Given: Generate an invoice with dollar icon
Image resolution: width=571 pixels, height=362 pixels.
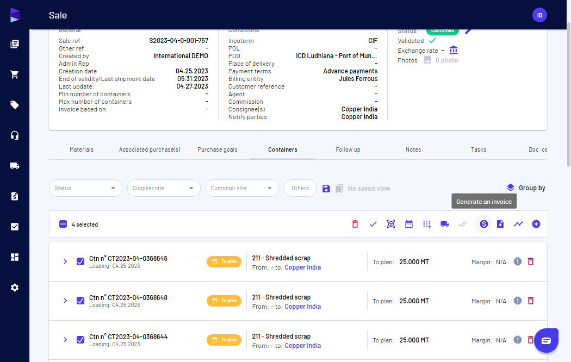Looking at the screenshot, I should click(483, 224).
